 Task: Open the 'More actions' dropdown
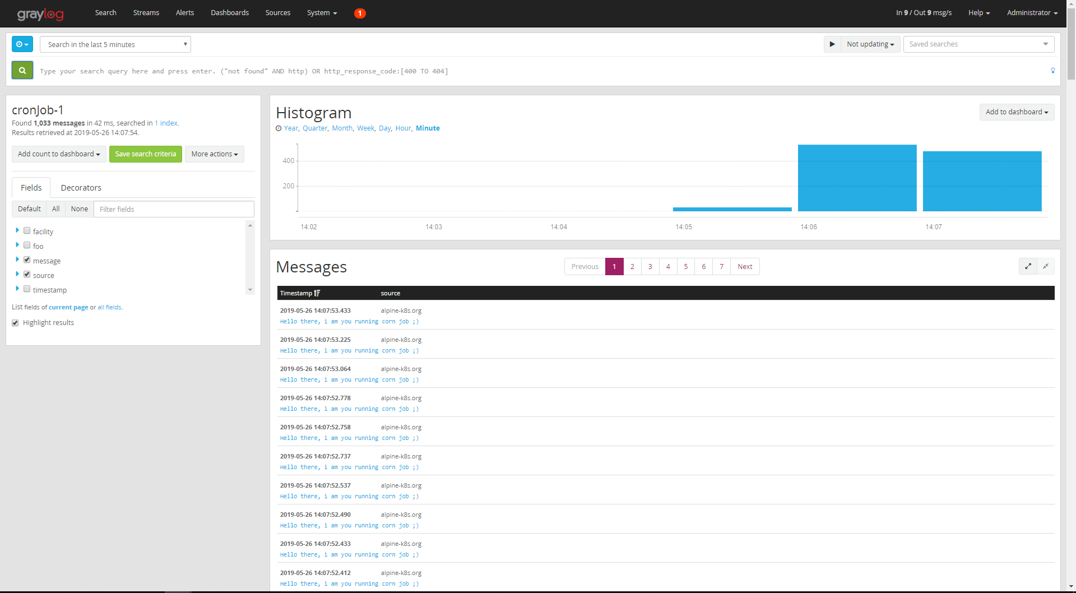(x=215, y=154)
